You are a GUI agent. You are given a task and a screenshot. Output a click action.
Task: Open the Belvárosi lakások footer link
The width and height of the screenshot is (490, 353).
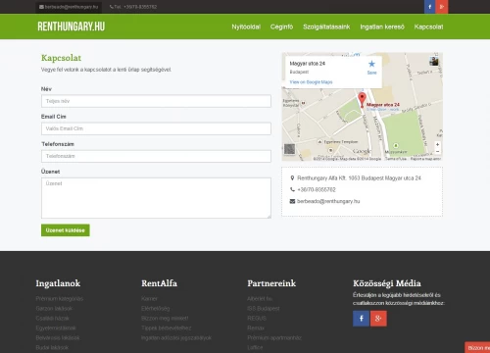click(x=58, y=338)
